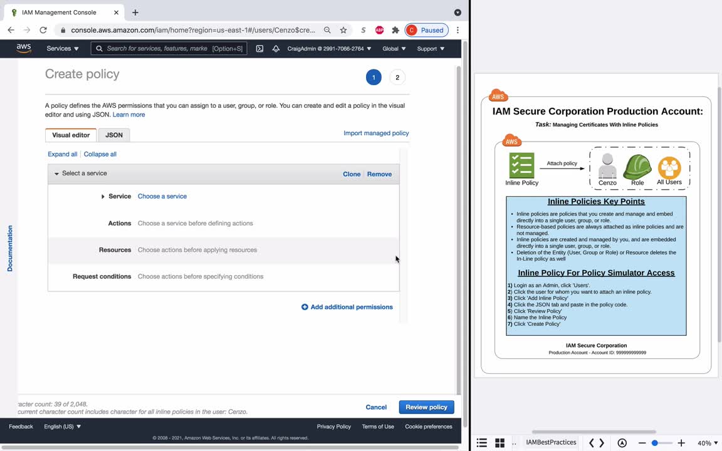Open the extensions puzzle icon

click(x=395, y=30)
